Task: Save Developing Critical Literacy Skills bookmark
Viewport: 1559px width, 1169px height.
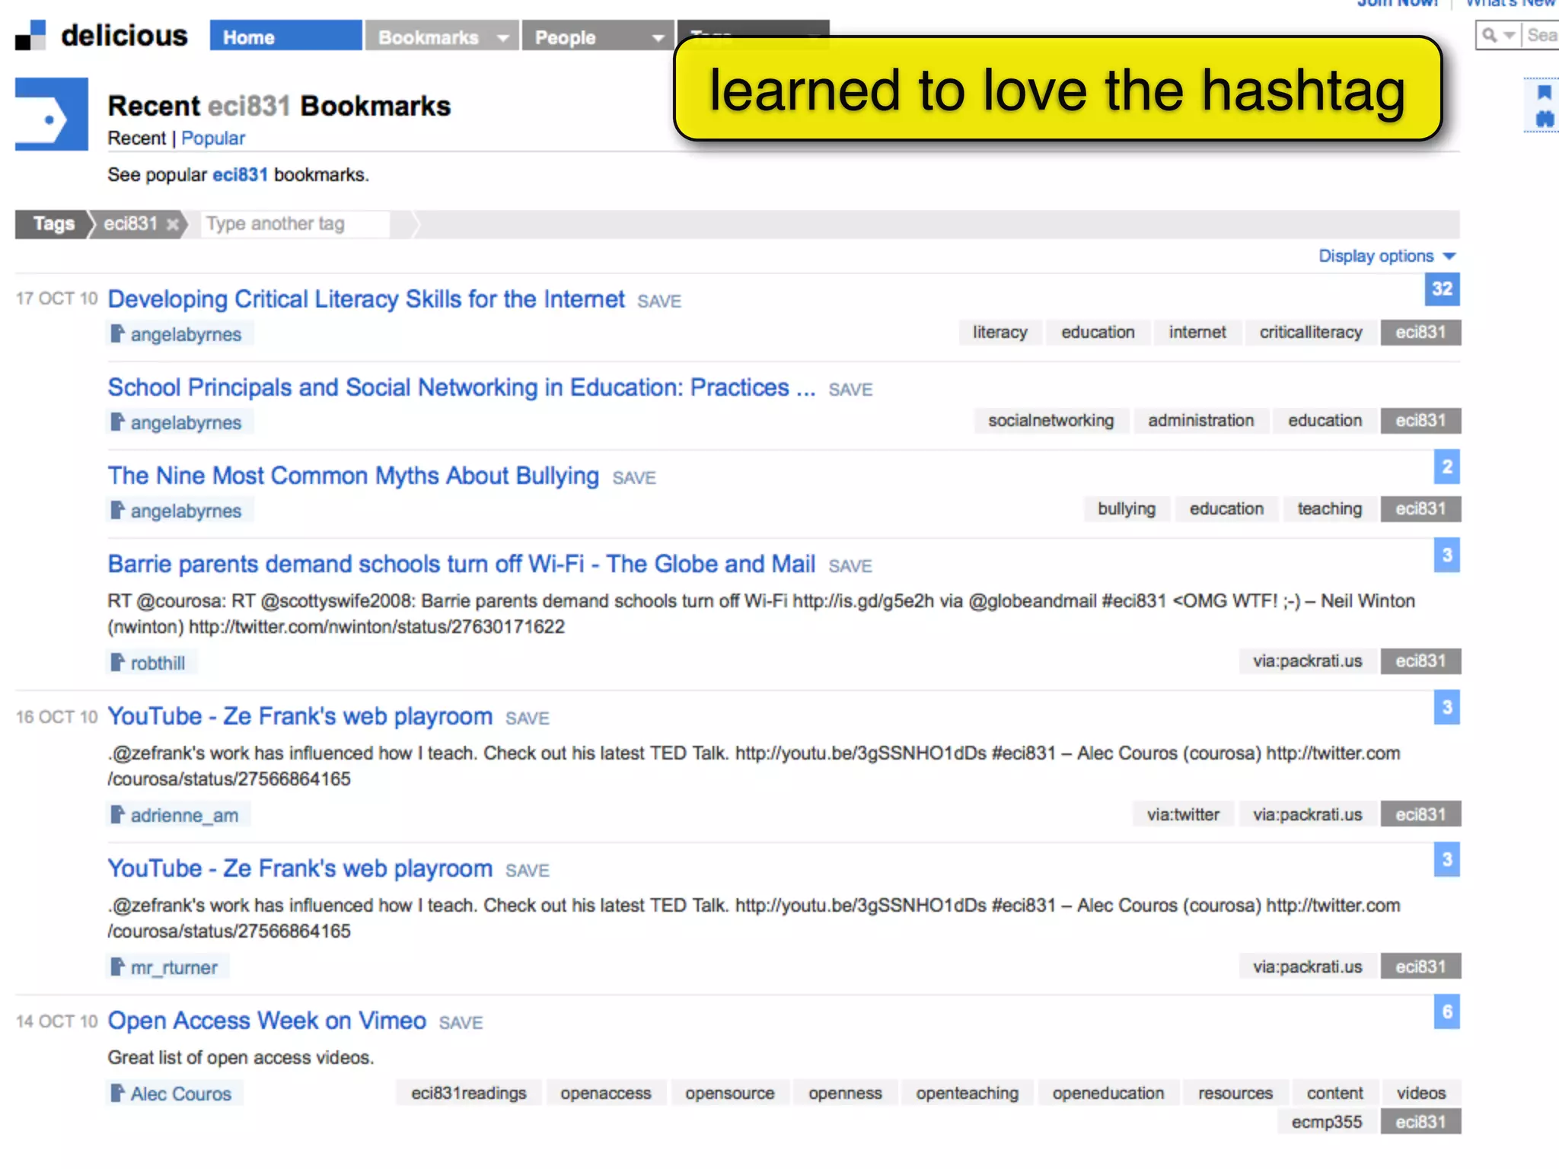Action: click(x=659, y=301)
